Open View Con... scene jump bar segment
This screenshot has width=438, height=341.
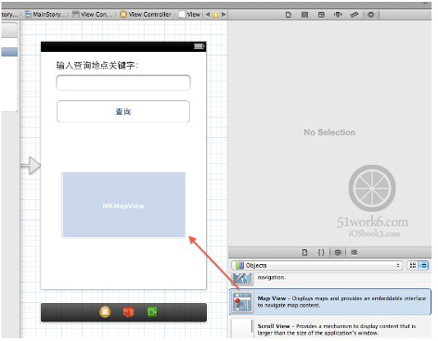pos(93,15)
